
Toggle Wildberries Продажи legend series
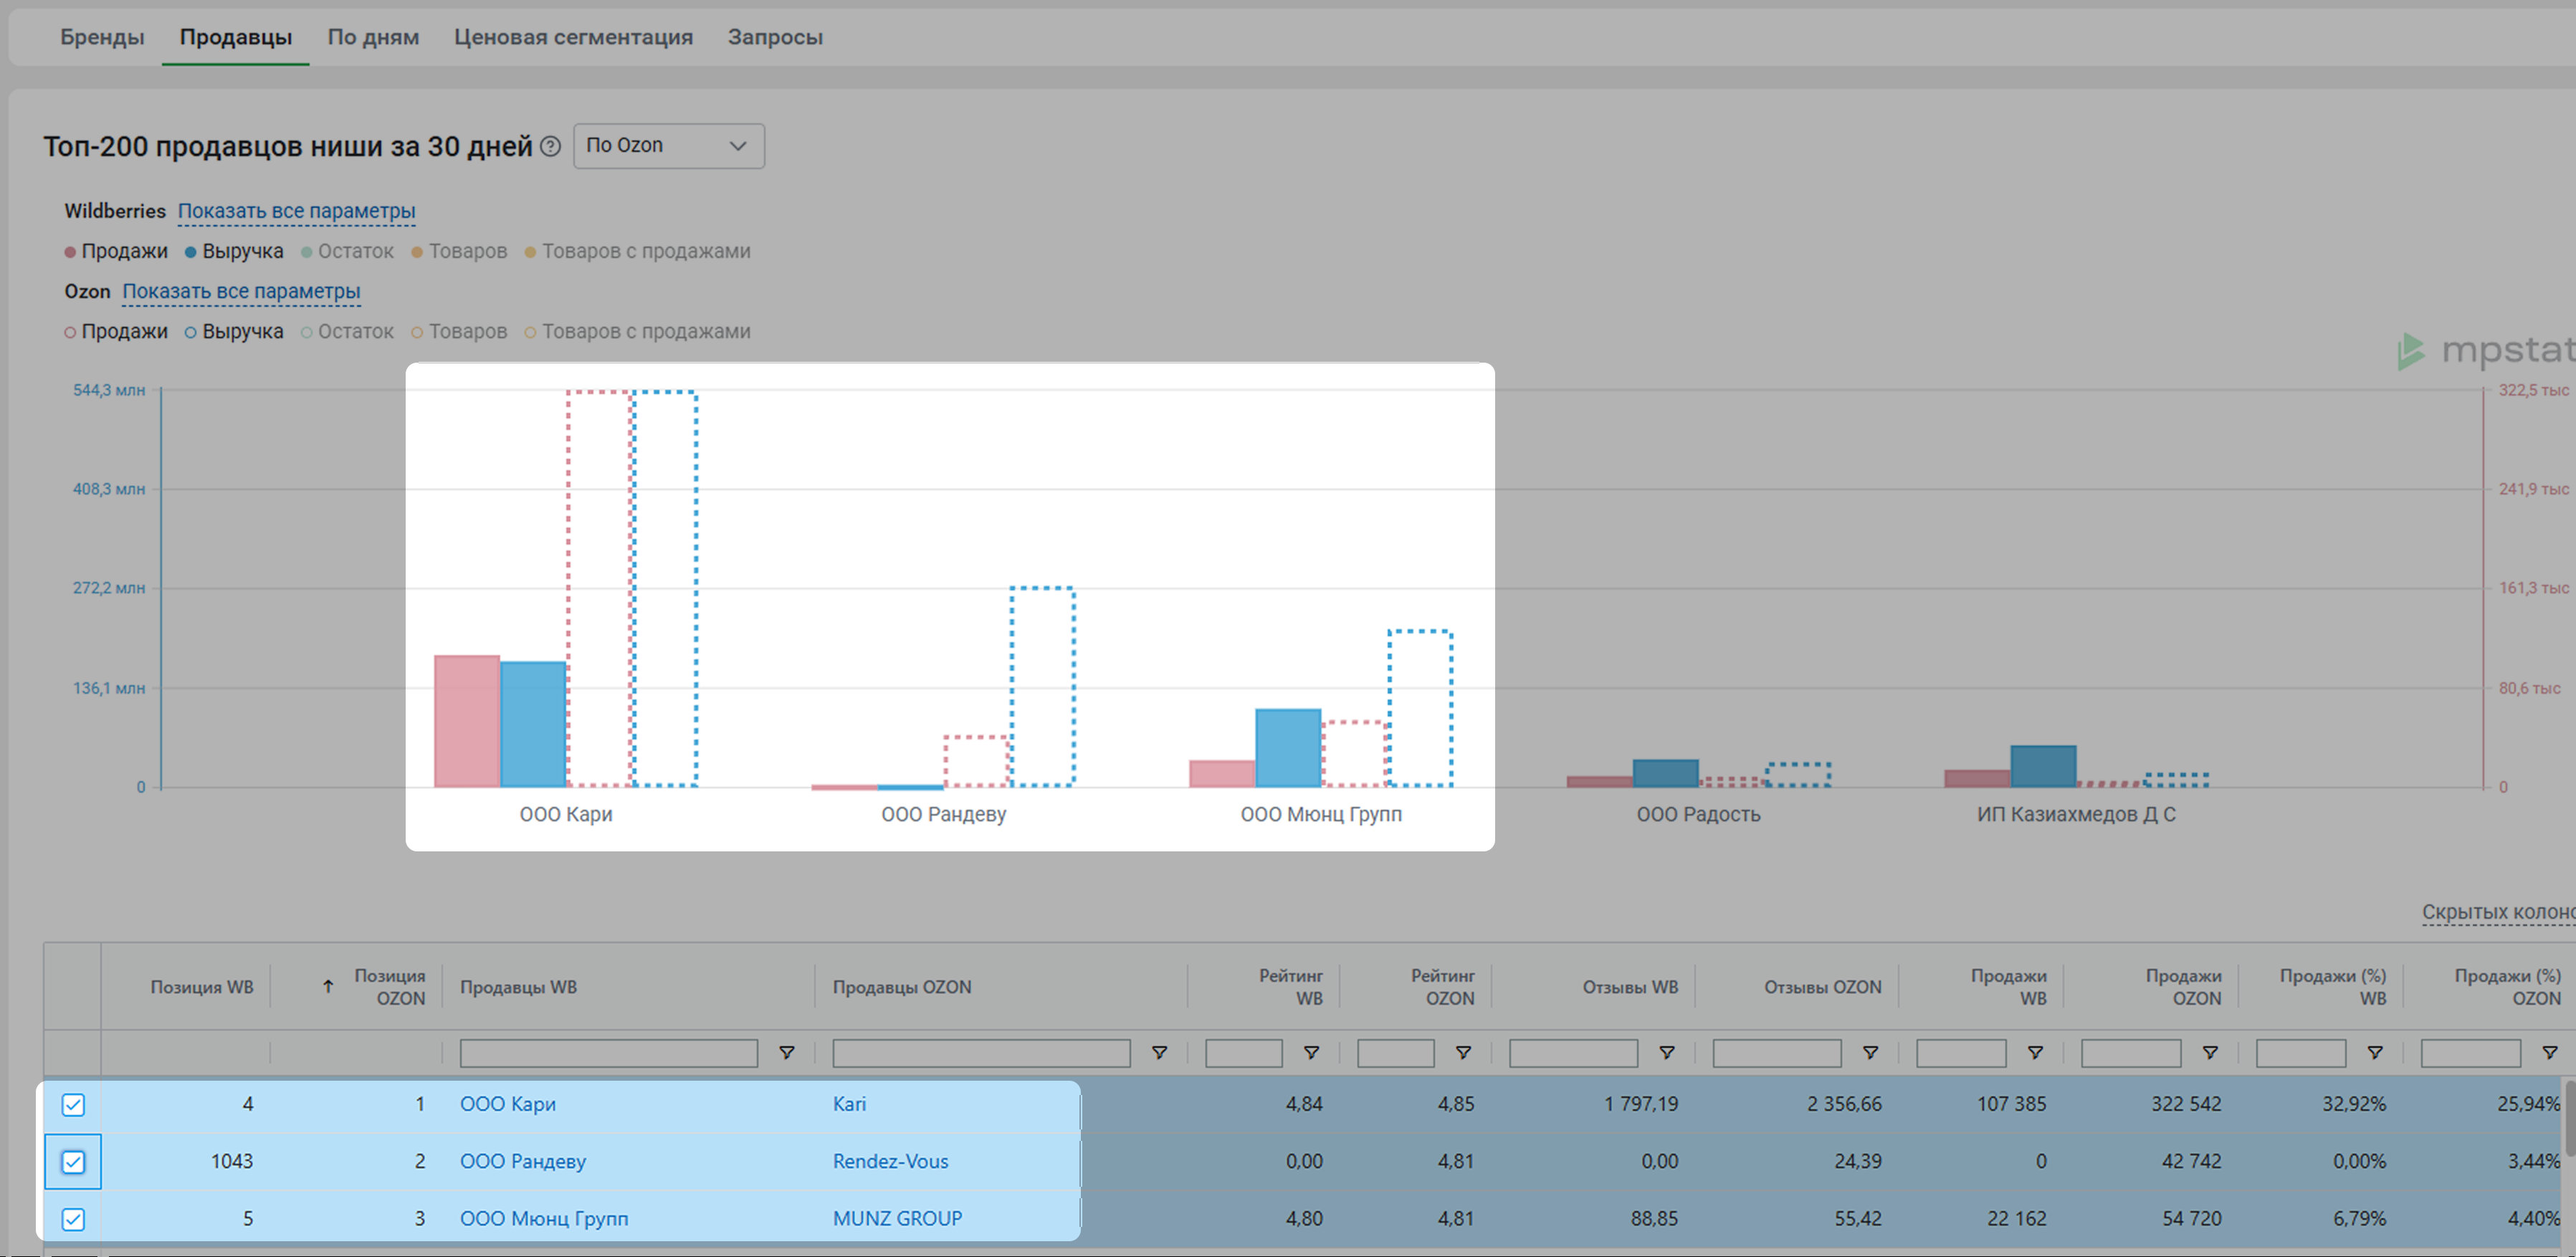pyautogui.click(x=116, y=251)
